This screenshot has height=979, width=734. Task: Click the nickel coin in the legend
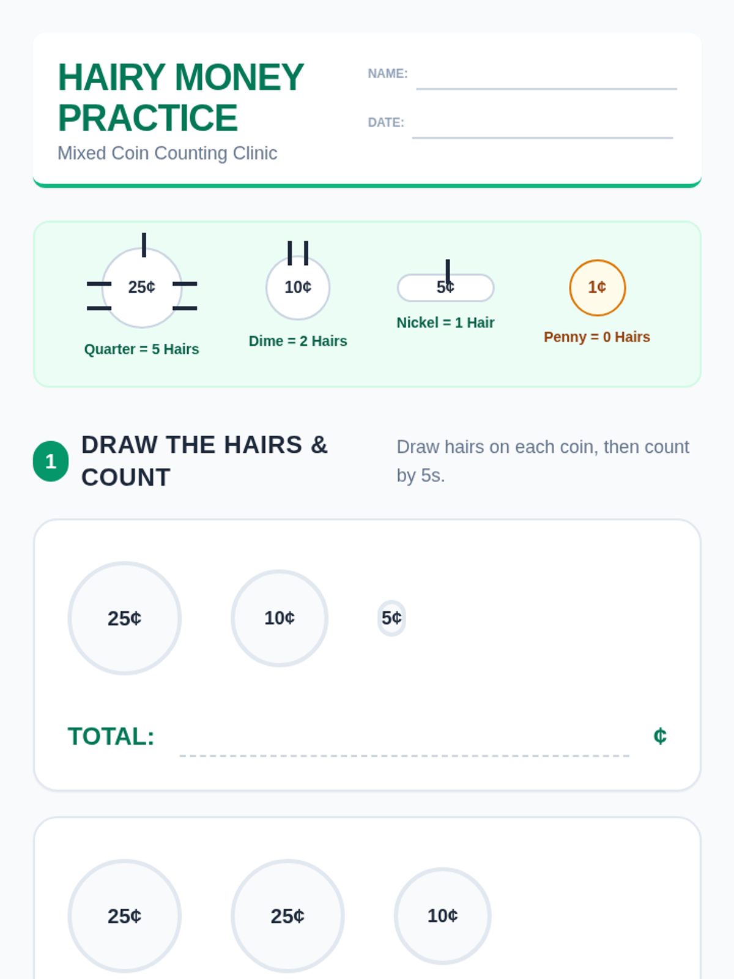pyautogui.click(x=446, y=288)
